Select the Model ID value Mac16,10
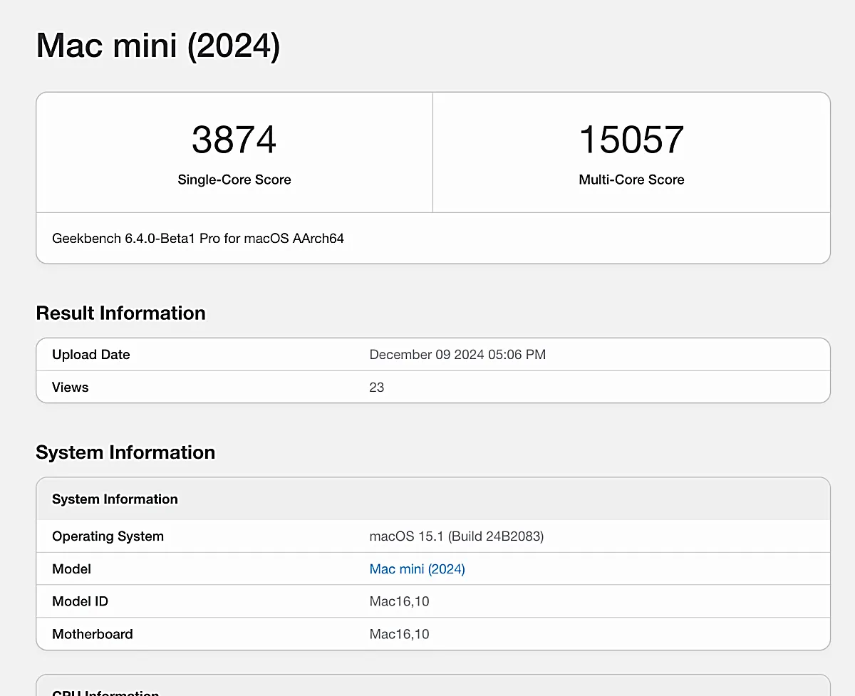The width and height of the screenshot is (855, 696). (399, 602)
